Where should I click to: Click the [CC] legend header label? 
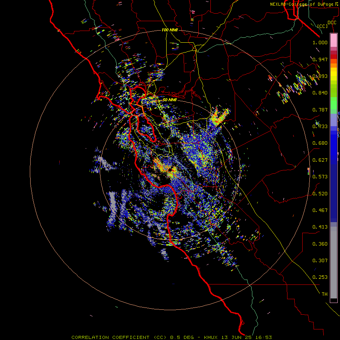(322, 26)
